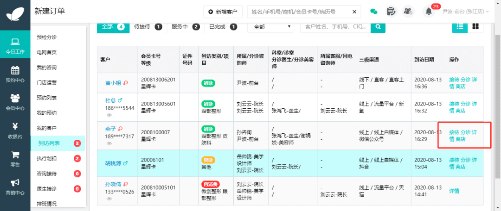Switch to list view layout
Viewport: 501px width, 211px height.
tap(460, 27)
